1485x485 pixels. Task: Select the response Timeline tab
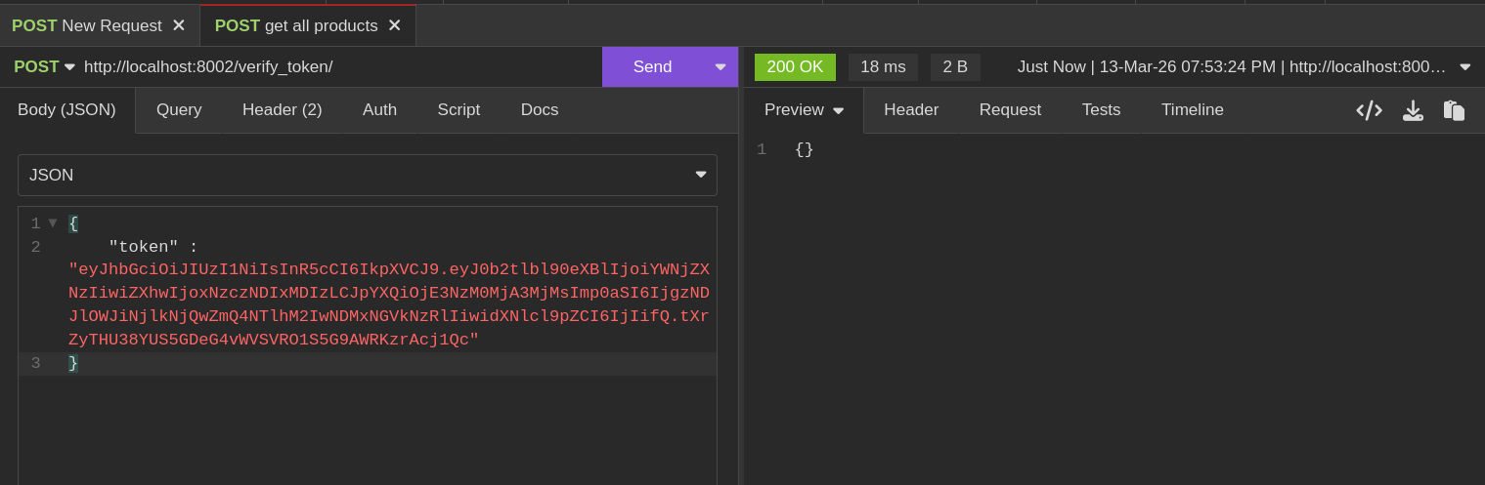point(1192,110)
